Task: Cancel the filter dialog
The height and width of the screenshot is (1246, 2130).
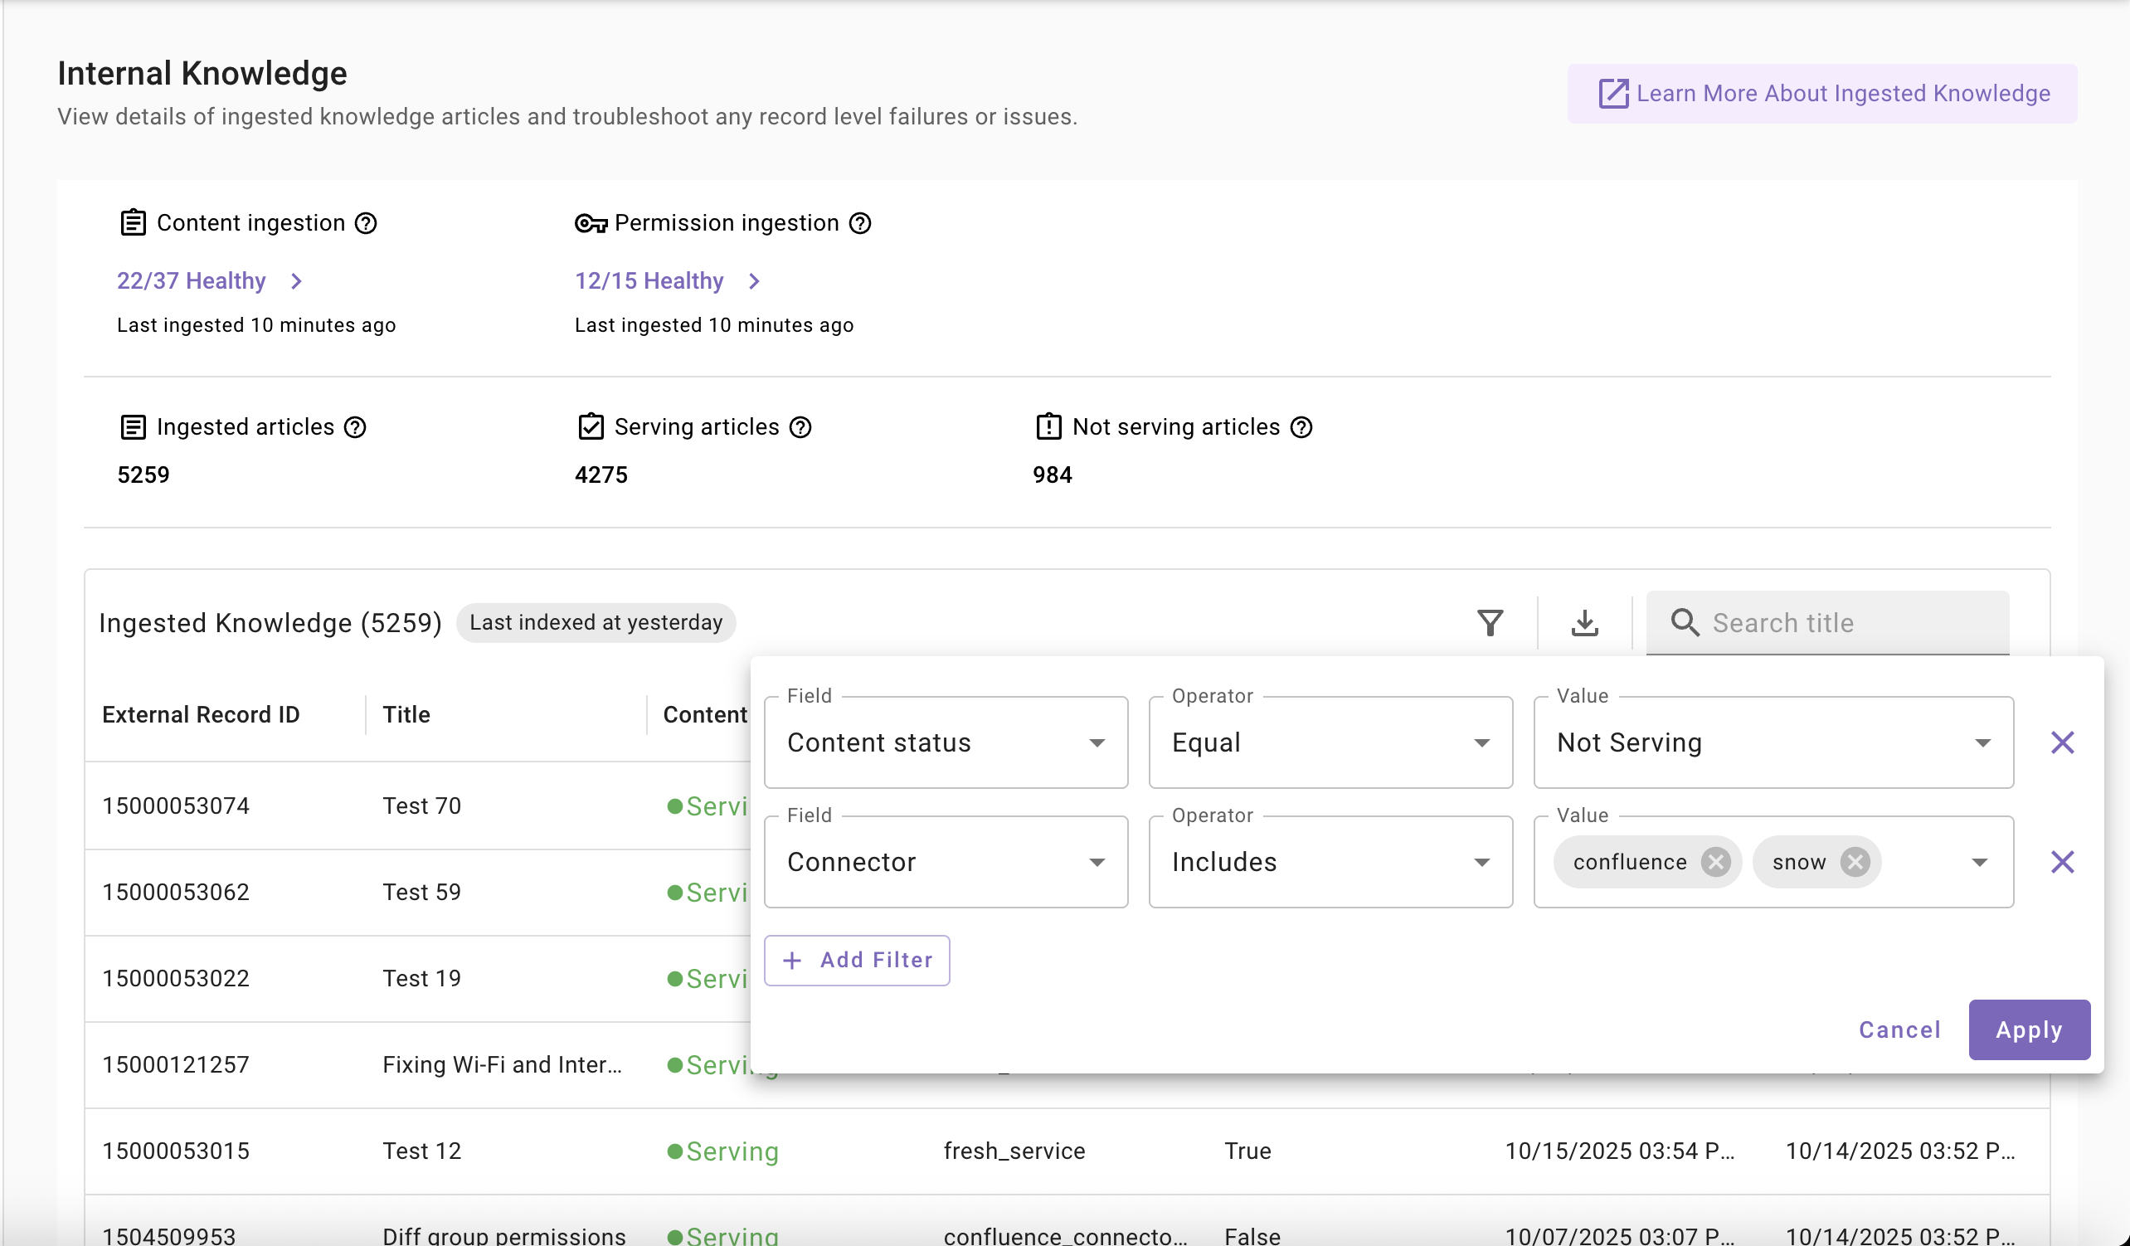Action: tap(1899, 1029)
